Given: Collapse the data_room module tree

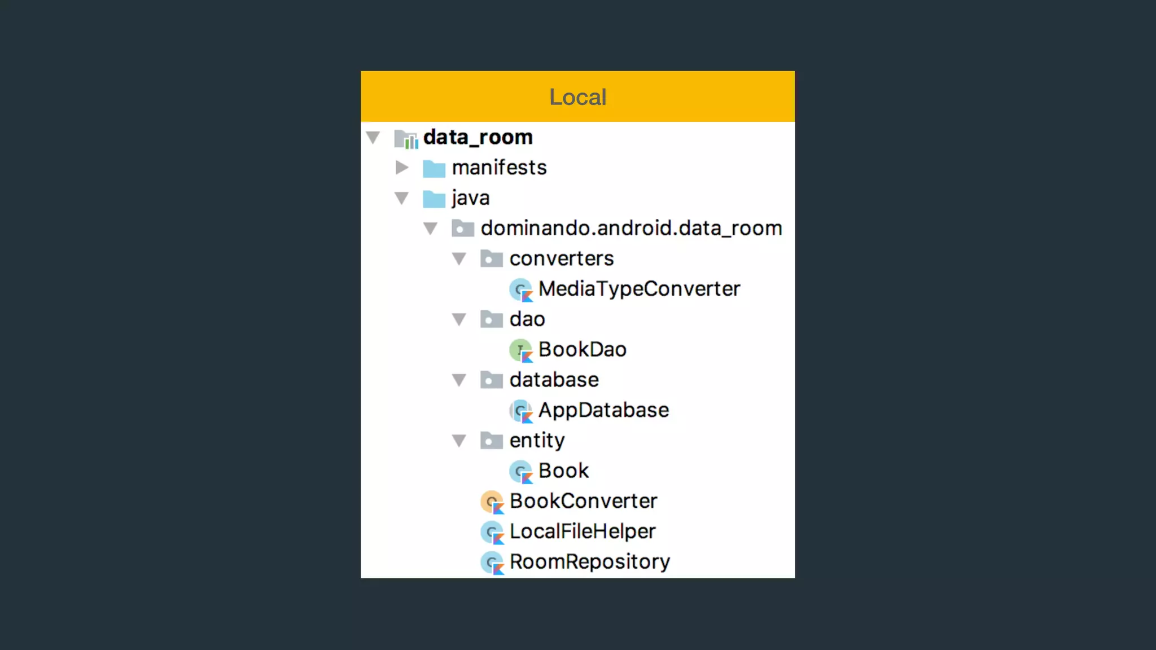Looking at the screenshot, I should click(x=373, y=137).
